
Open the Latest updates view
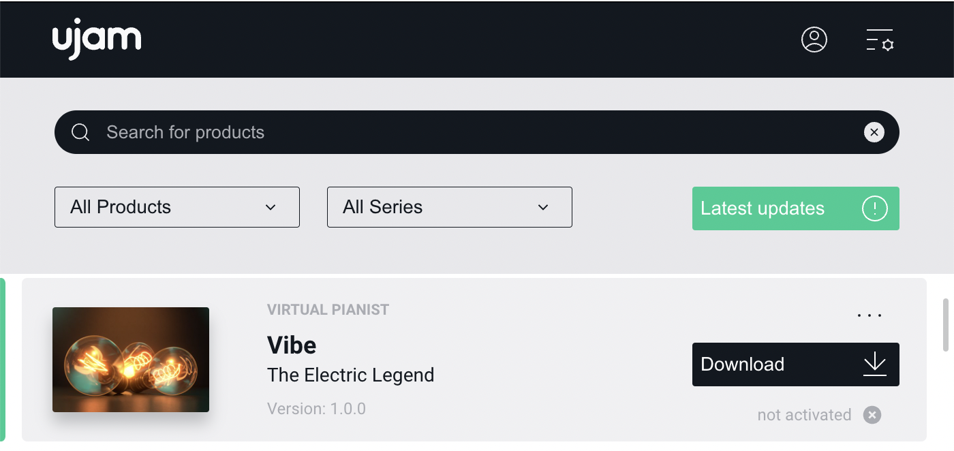click(x=763, y=208)
